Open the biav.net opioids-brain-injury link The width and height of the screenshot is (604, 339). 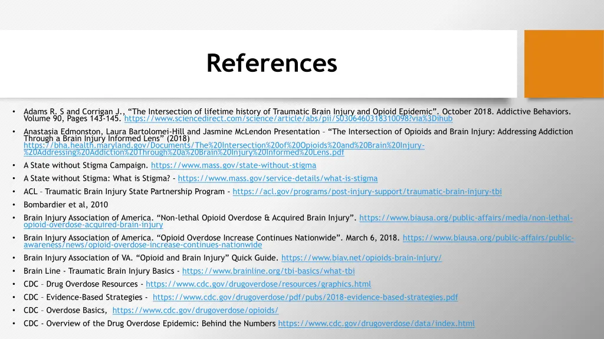tap(362, 258)
